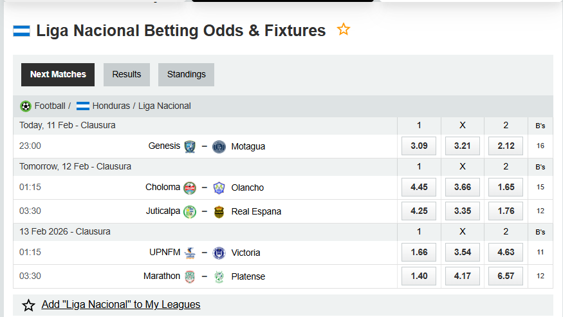This screenshot has width=563, height=317.
Task: Click the Victoria team crest
Action: 219,253
